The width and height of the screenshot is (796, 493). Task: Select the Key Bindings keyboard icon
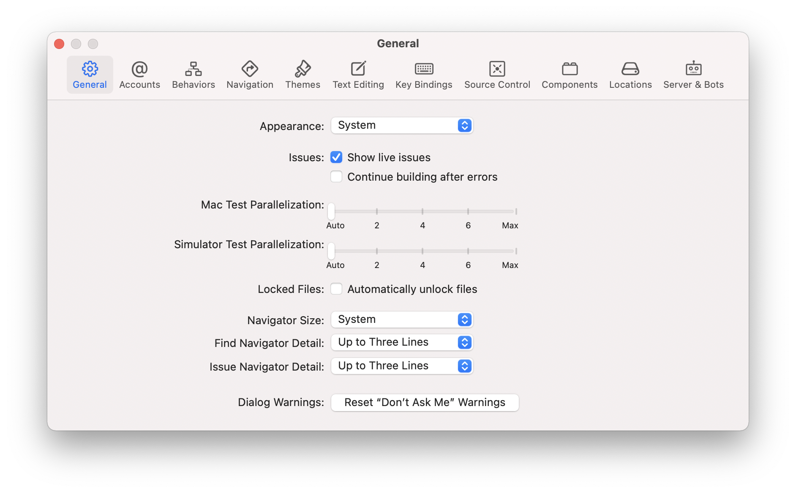pyautogui.click(x=424, y=69)
